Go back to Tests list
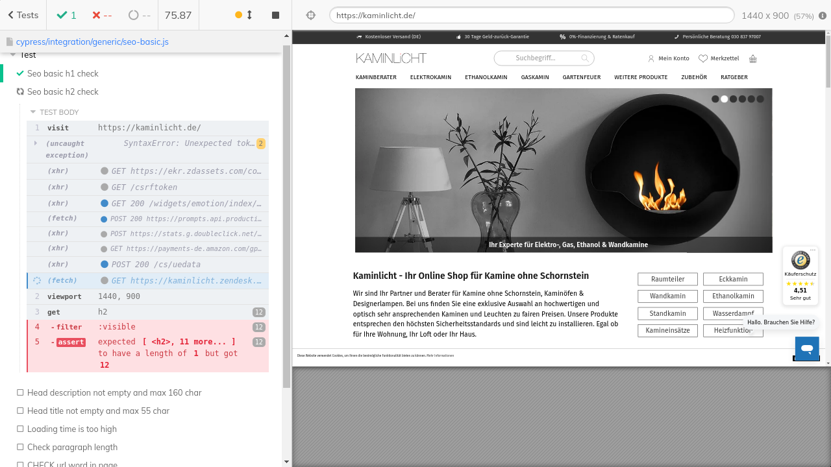Viewport: 831px width, 467px height. tap(23, 15)
